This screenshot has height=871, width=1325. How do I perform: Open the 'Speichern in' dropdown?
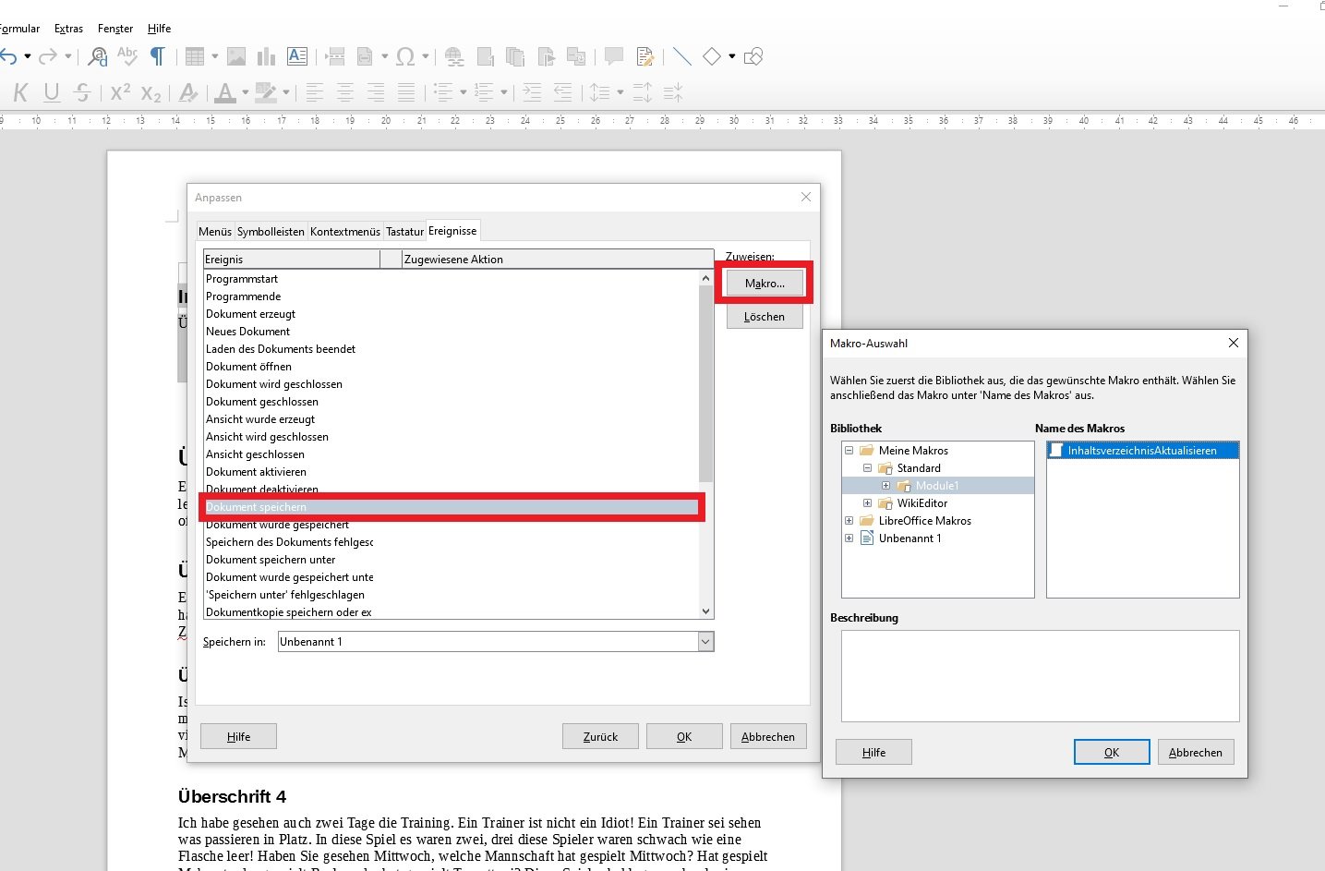pyautogui.click(x=705, y=642)
